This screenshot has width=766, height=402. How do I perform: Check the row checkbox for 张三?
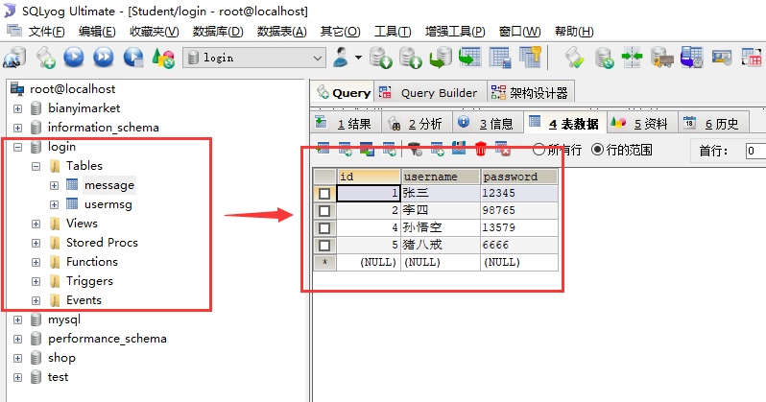pos(324,194)
